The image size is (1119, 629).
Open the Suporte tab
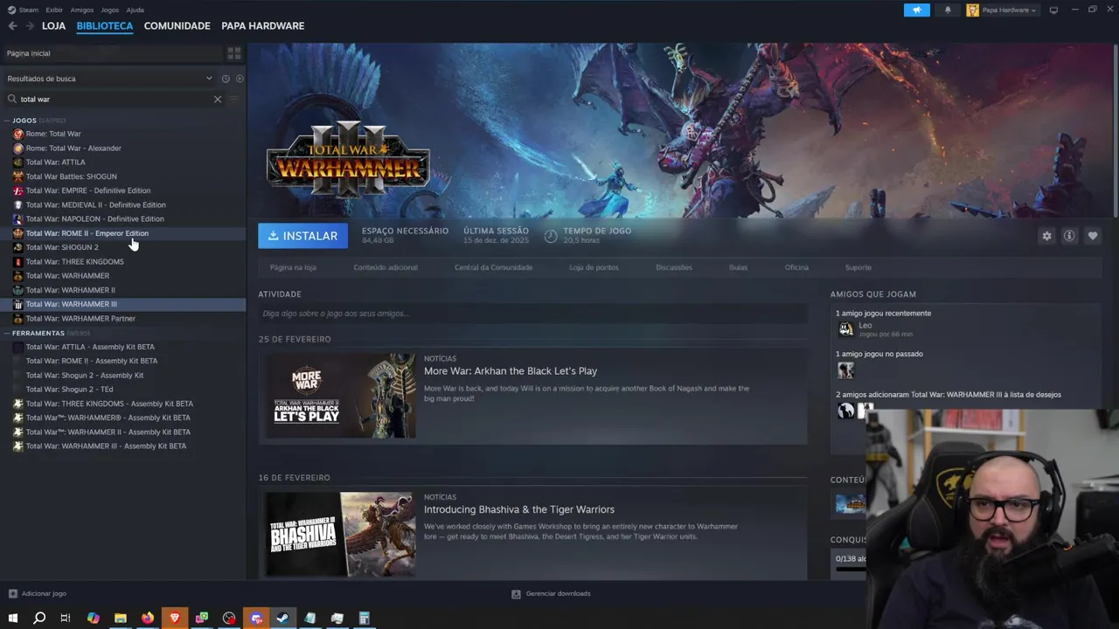coord(858,267)
